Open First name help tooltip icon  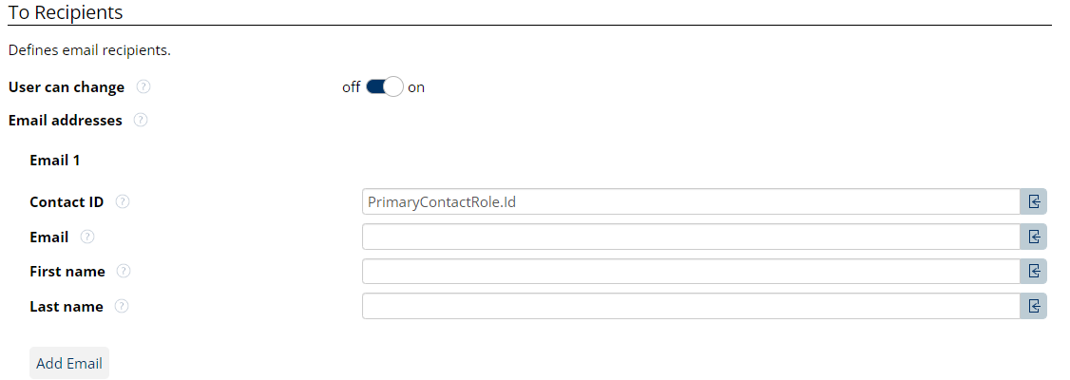pyautogui.click(x=124, y=272)
